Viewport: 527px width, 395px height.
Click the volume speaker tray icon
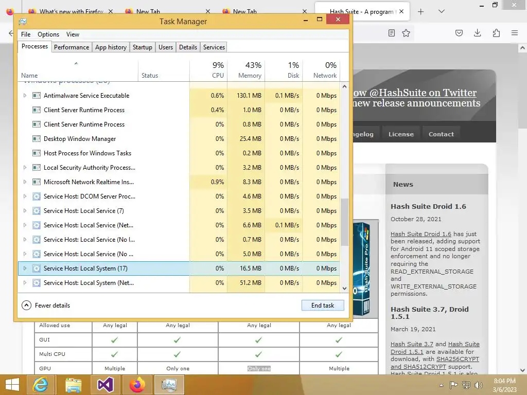(478, 385)
